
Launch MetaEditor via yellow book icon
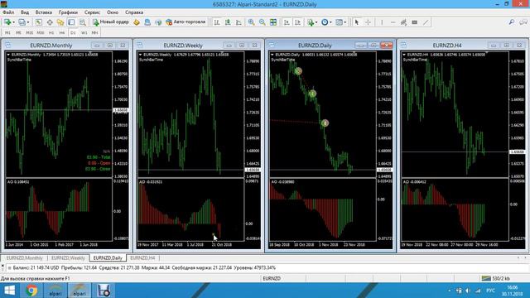coord(137,22)
